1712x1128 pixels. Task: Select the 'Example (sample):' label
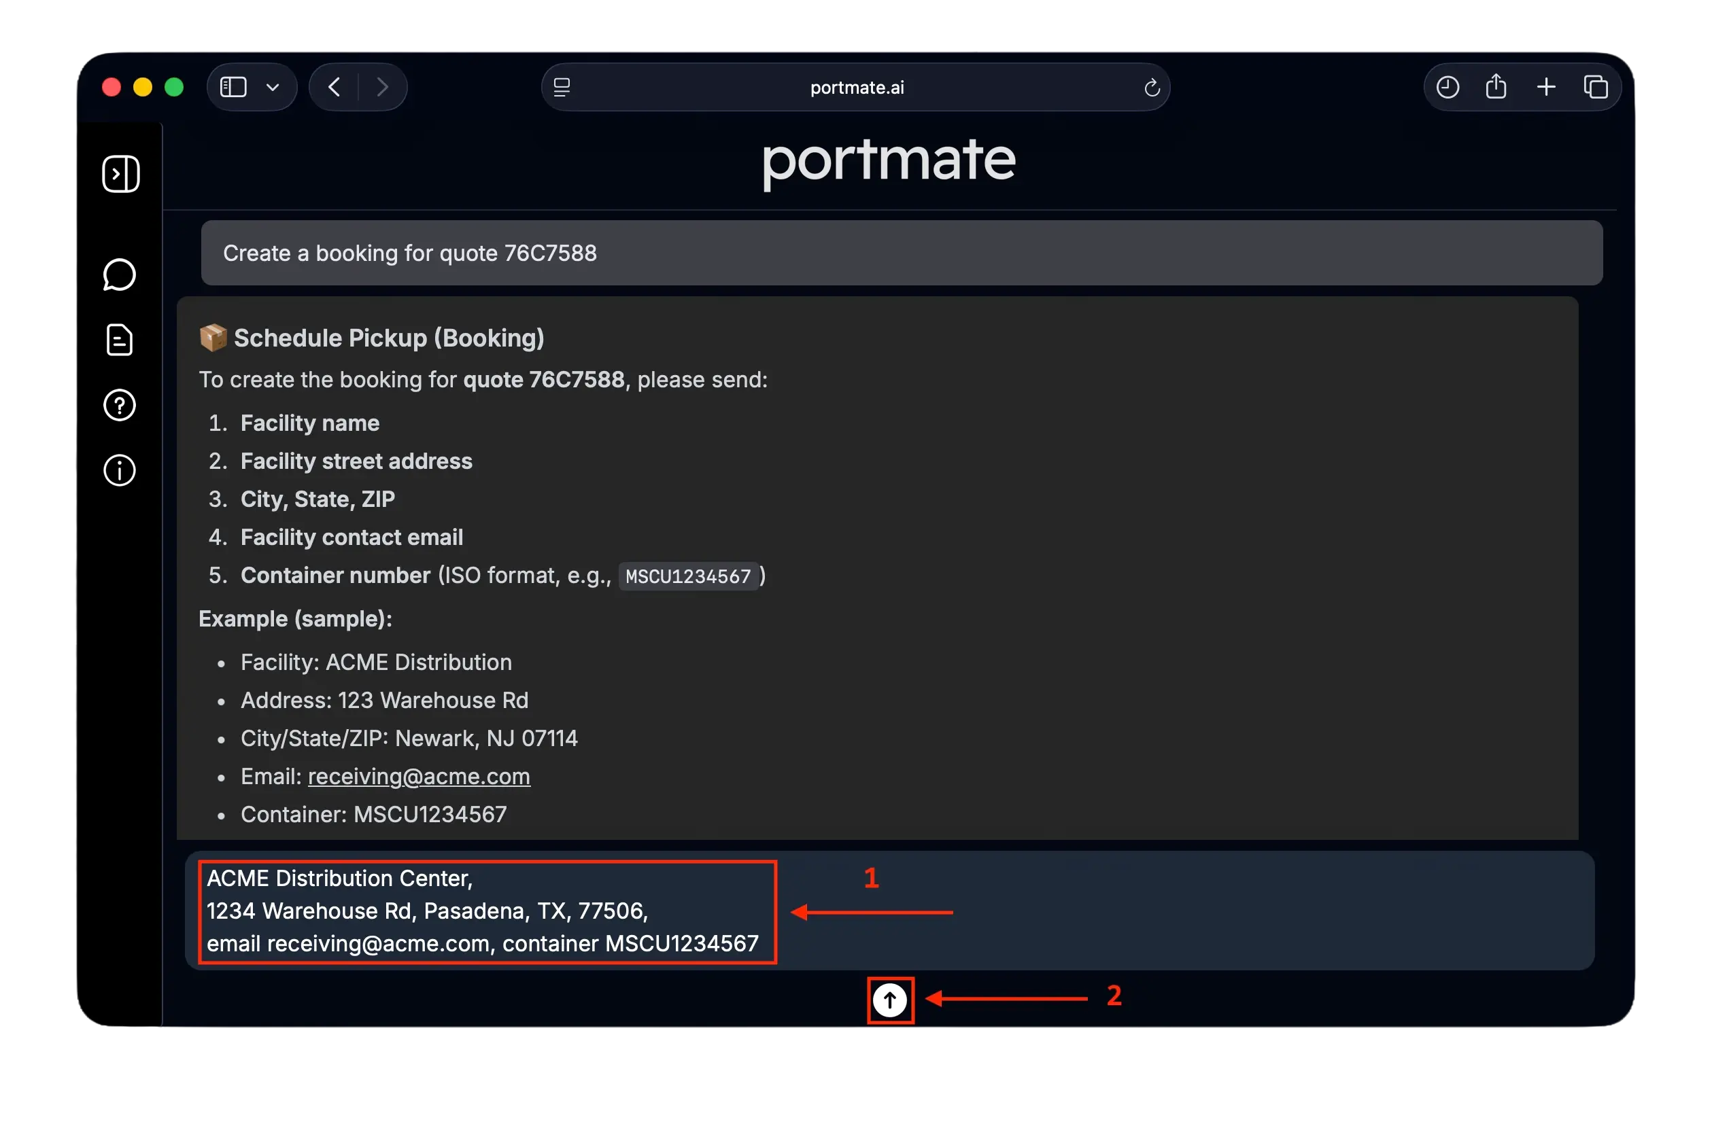(295, 620)
